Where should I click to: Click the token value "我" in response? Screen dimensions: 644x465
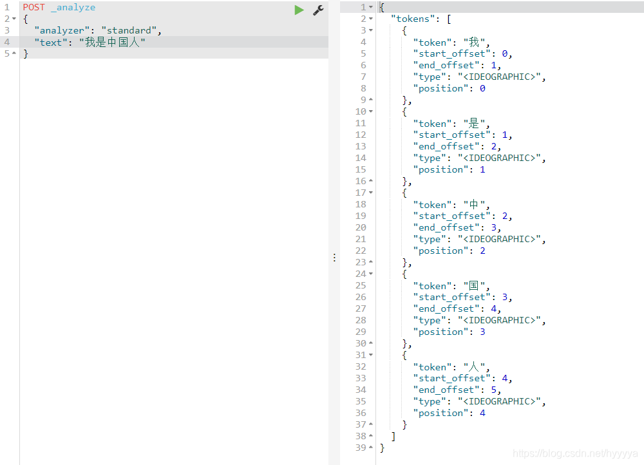click(x=474, y=42)
